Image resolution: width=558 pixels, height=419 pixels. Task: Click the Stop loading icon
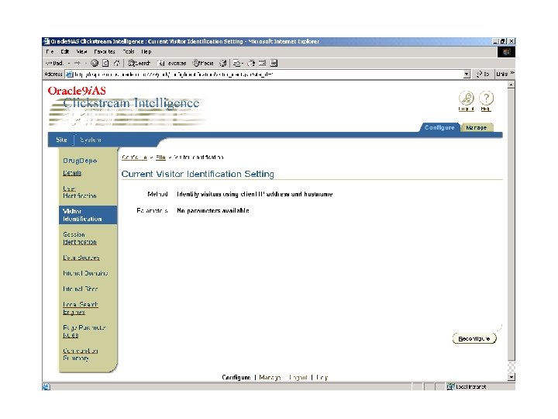point(95,64)
